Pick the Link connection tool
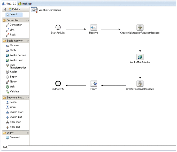The height and width of the screenshot is (152, 177). (x=12, y=30)
